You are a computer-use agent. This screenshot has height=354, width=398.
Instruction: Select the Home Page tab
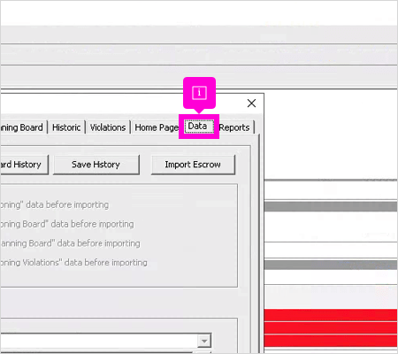(157, 127)
